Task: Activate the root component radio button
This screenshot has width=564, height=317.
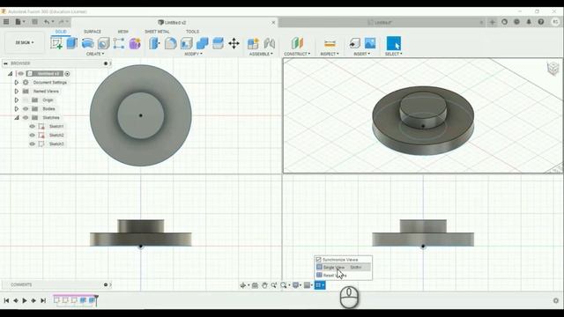Action: (x=67, y=74)
